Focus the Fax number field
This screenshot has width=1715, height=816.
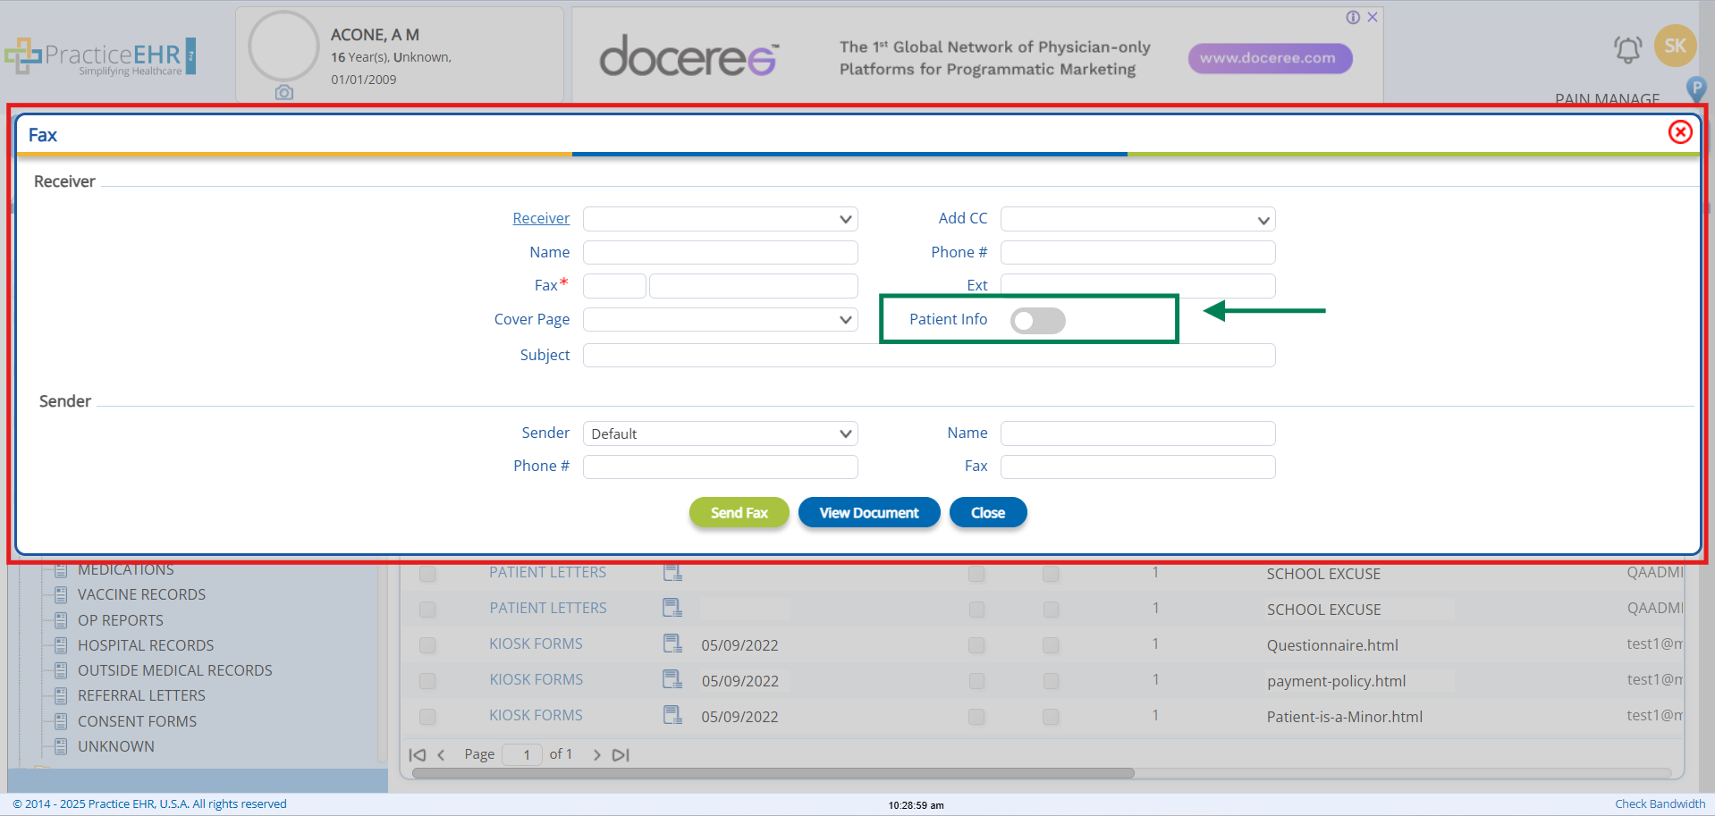(754, 286)
